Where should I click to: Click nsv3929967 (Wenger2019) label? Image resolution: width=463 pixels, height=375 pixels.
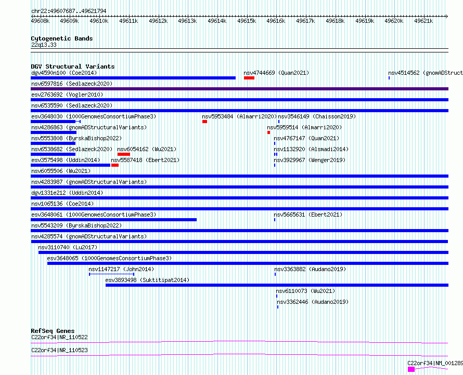click(x=310, y=160)
